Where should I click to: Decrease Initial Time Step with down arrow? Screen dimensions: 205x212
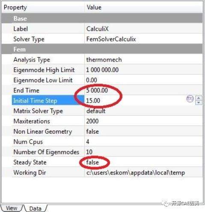tap(199, 103)
